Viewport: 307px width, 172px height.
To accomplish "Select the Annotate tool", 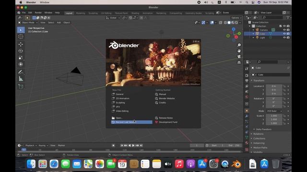I will [21, 72].
